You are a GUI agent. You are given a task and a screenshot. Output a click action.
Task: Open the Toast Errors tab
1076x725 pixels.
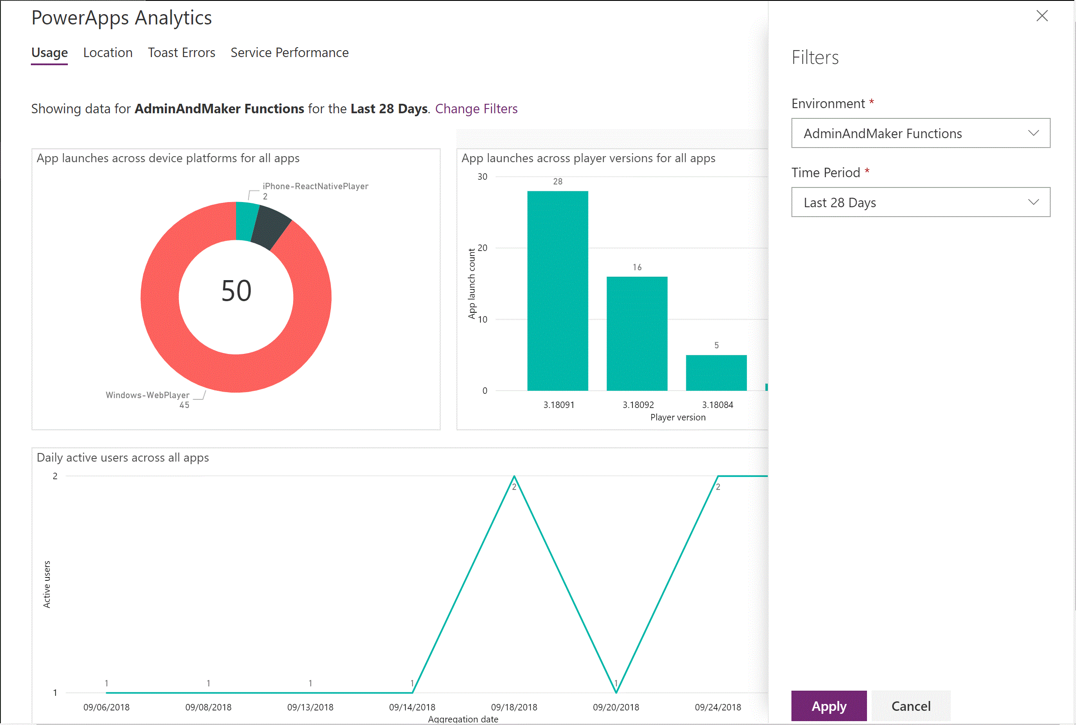click(x=182, y=53)
